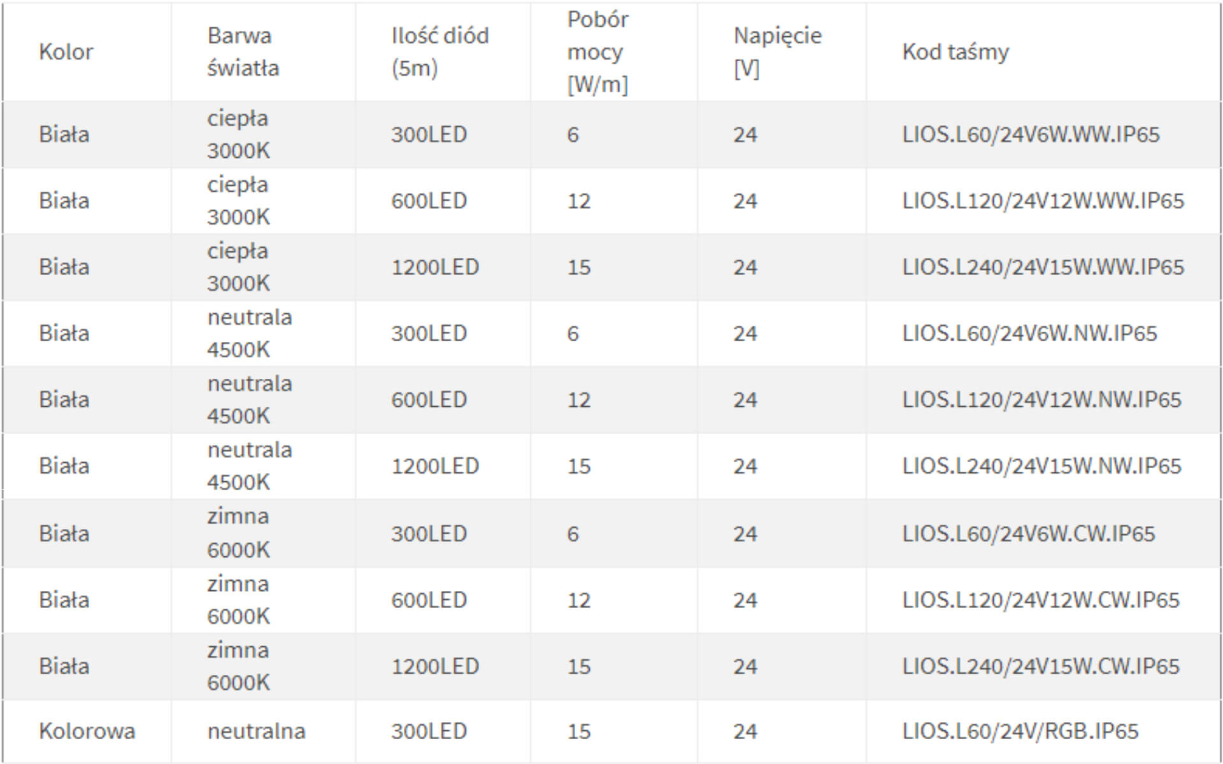The width and height of the screenshot is (1223, 764).
Task: Click the Kod taśmy column header
Action: pos(955,52)
